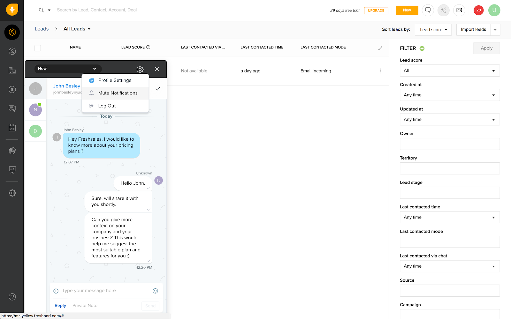Click the orange New button

[407, 10]
